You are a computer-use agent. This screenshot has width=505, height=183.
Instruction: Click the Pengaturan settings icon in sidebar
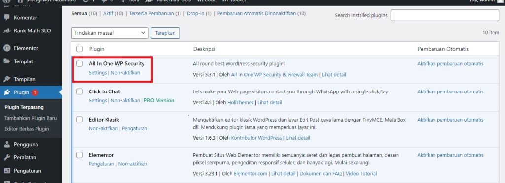(x=7, y=171)
